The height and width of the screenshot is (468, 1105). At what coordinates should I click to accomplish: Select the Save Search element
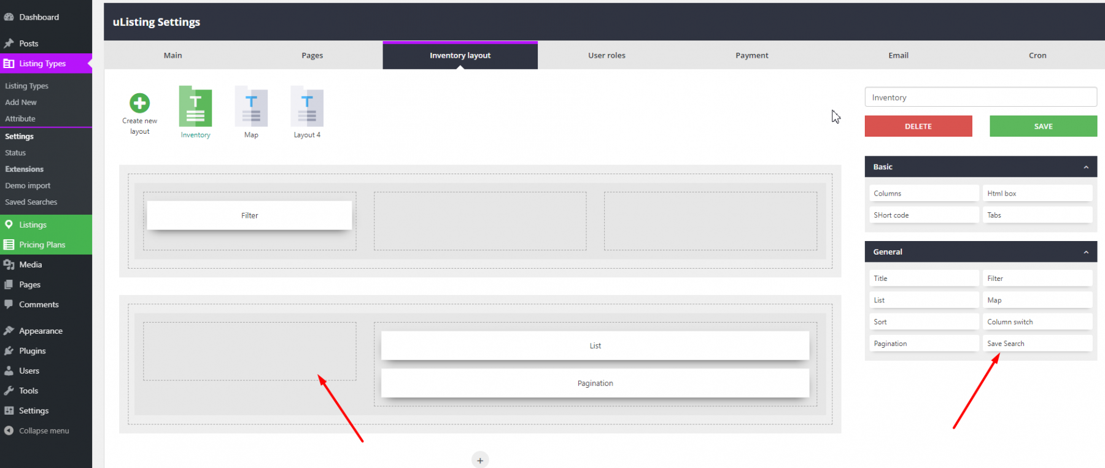point(1037,343)
